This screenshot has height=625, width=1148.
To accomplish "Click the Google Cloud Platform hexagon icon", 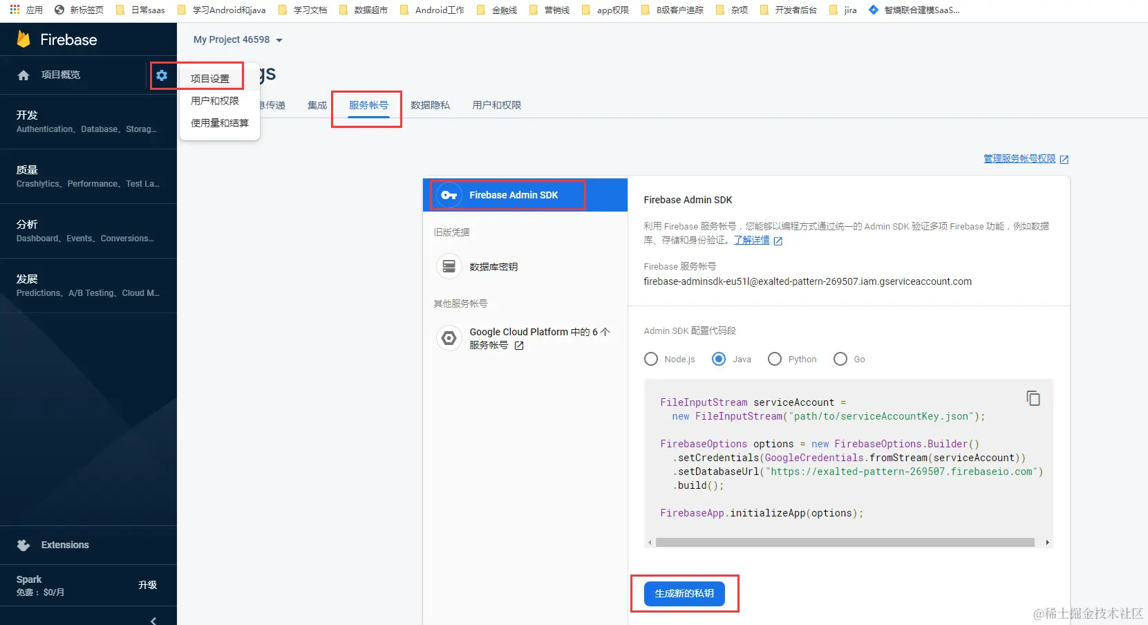I will [449, 338].
